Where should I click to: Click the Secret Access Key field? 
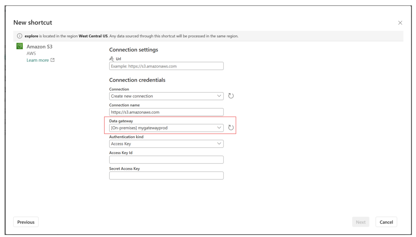pos(166,176)
